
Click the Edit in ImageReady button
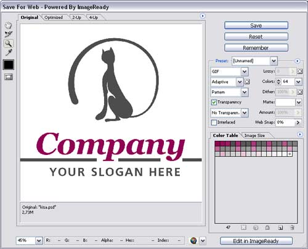[256, 241]
